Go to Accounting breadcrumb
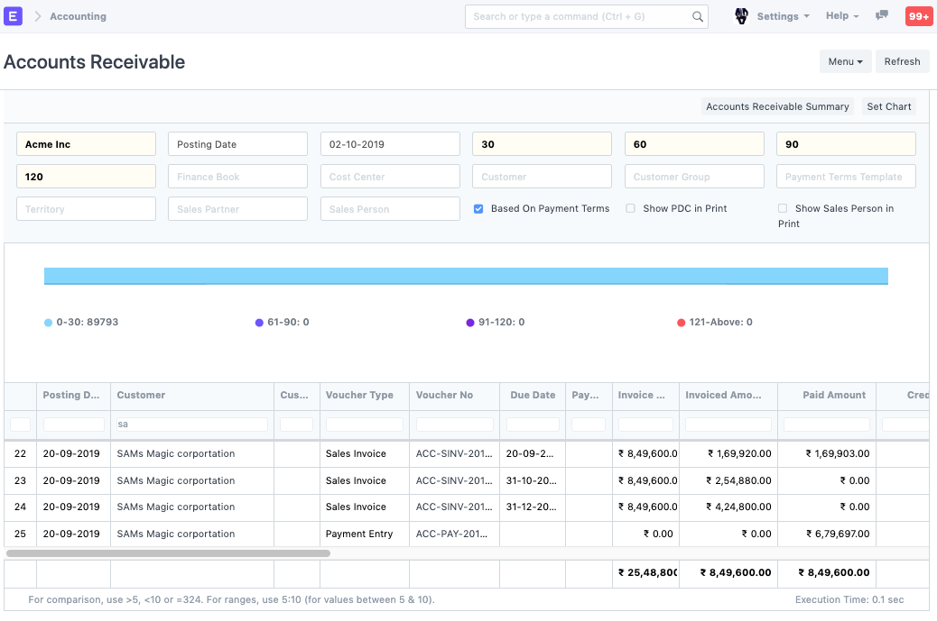 click(x=78, y=16)
